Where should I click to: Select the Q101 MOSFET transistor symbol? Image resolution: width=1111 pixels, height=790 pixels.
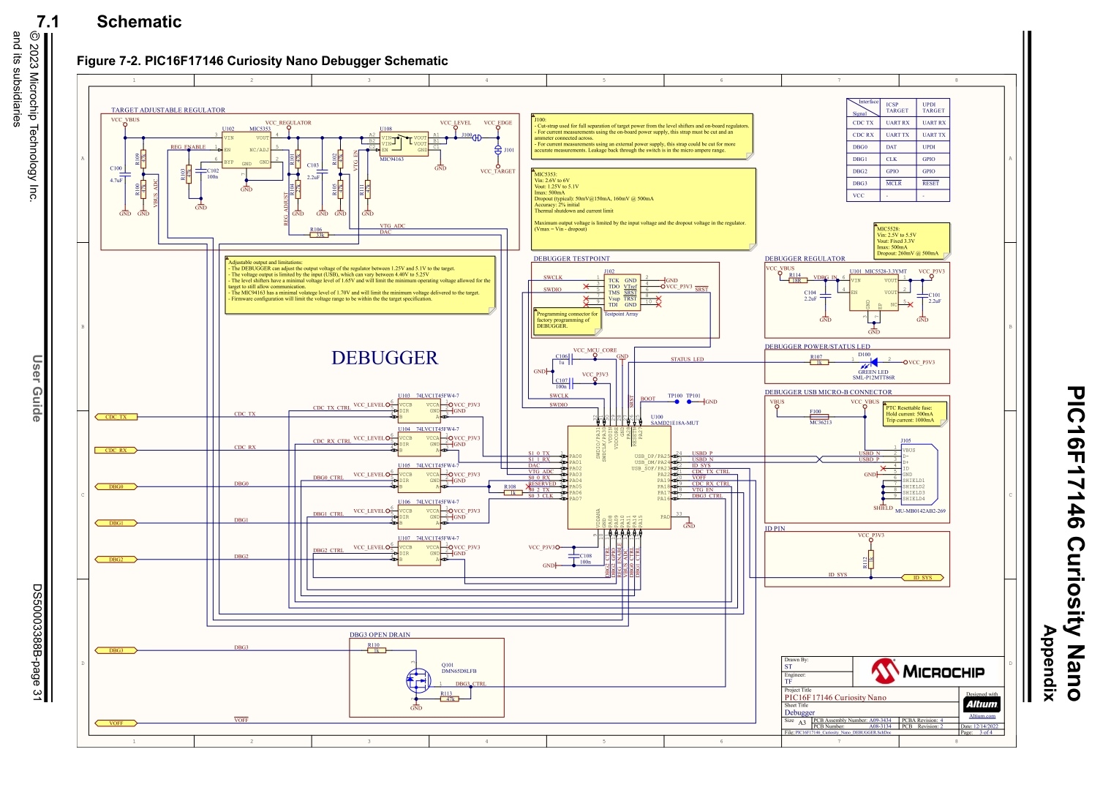coord(415,681)
